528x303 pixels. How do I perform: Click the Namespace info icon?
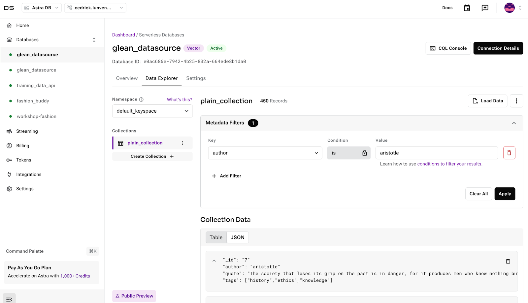coord(141,99)
